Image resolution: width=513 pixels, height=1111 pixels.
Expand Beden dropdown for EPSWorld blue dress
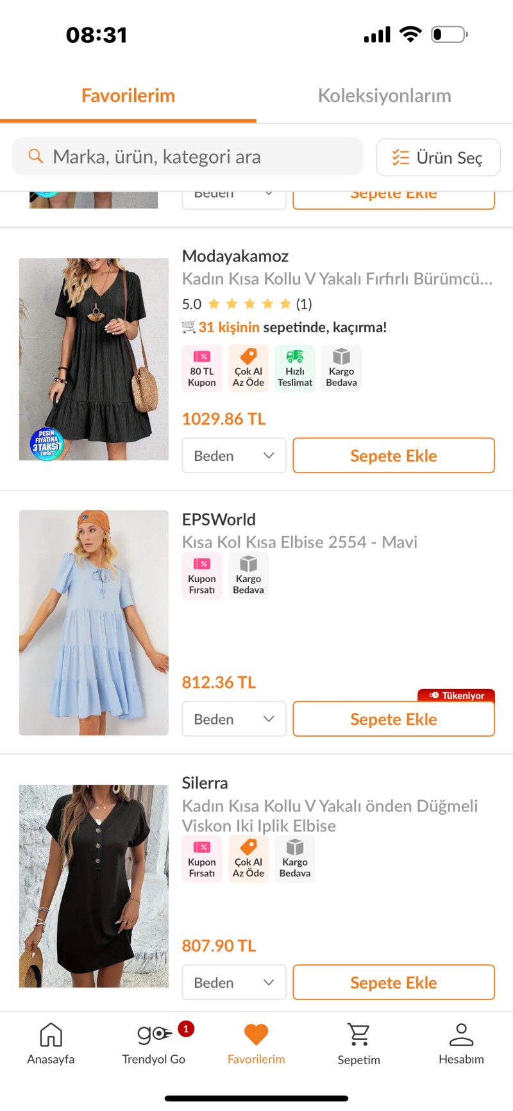(x=234, y=719)
